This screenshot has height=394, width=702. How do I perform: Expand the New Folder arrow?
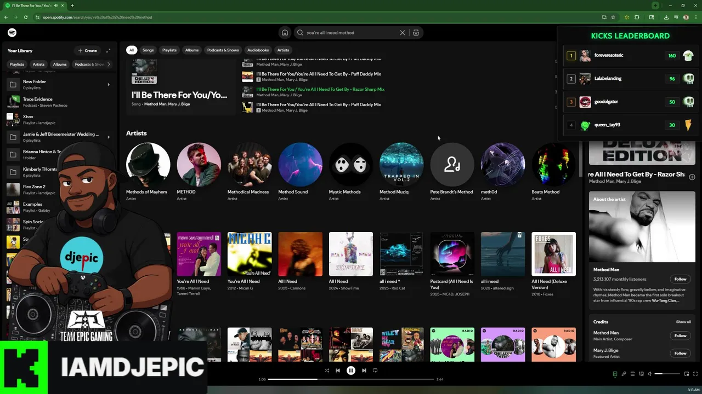tap(108, 84)
